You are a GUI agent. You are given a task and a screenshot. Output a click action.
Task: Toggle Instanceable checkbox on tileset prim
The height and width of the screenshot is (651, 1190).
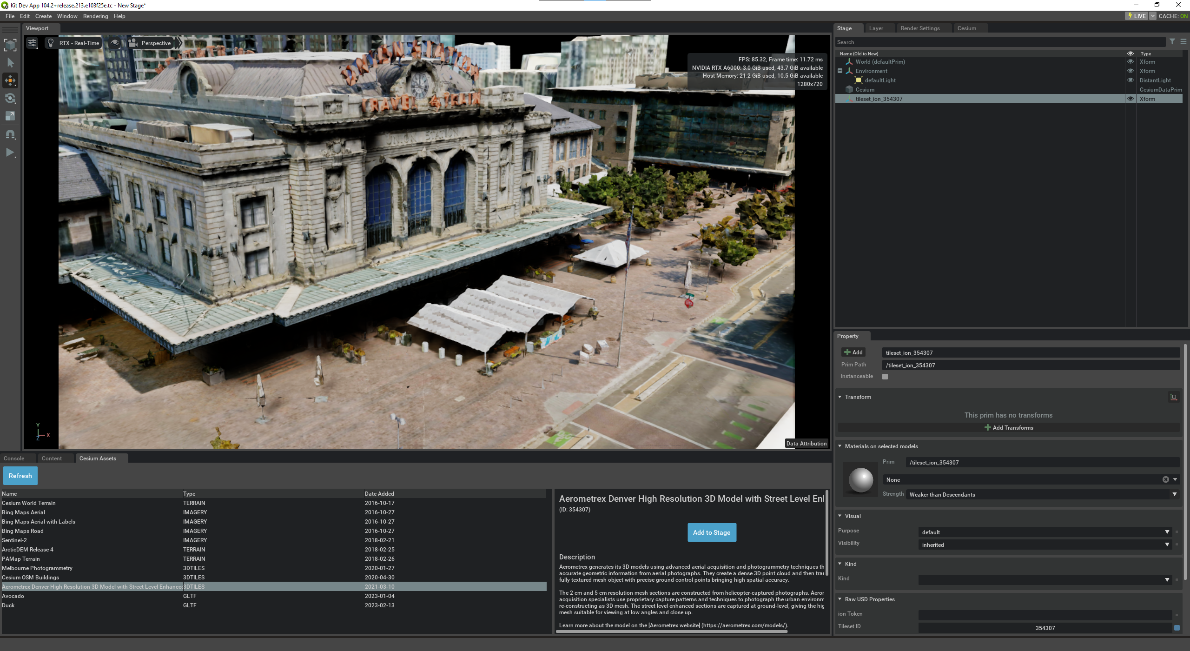pyautogui.click(x=886, y=377)
